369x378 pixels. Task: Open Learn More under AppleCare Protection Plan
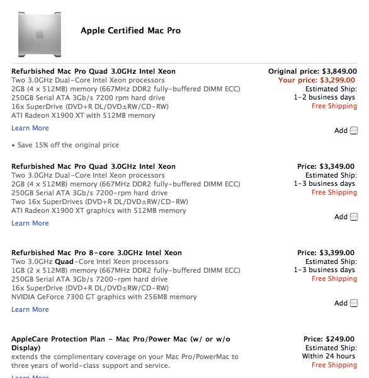[x=30, y=376]
